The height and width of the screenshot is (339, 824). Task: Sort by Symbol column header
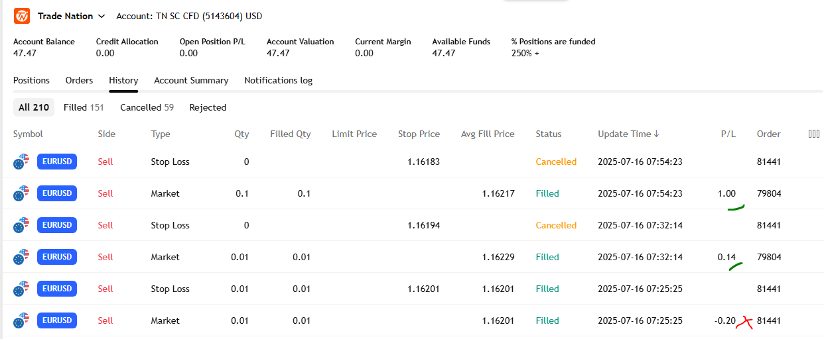click(x=28, y=134)
